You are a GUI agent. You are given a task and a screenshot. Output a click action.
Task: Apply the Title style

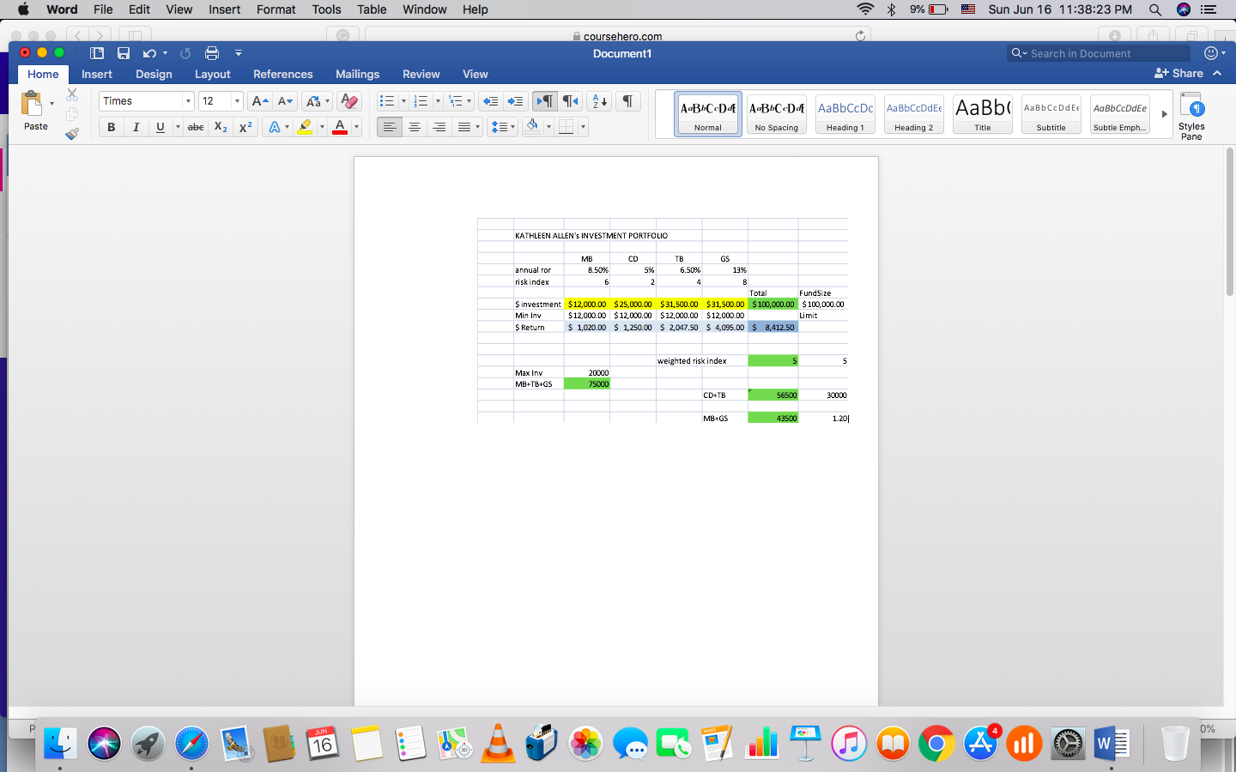coord(983,114)
